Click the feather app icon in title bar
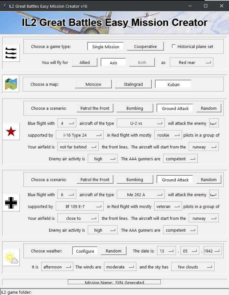Viewport: 229px width, 295px height. pyautogui.click(x=4, y=6)
